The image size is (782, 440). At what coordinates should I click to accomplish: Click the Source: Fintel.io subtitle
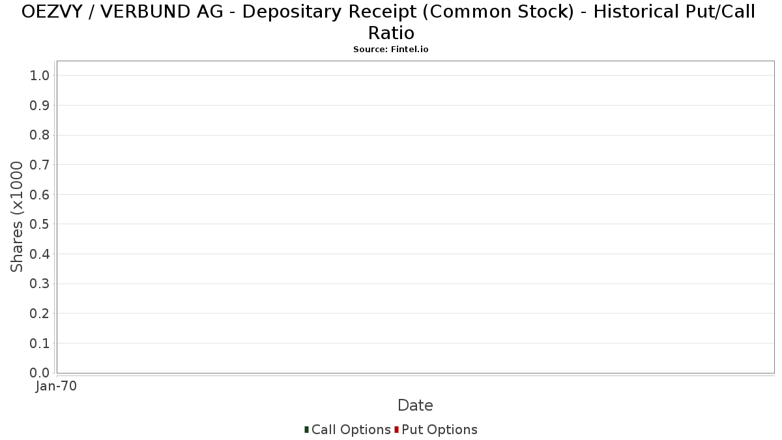(391, 50)
